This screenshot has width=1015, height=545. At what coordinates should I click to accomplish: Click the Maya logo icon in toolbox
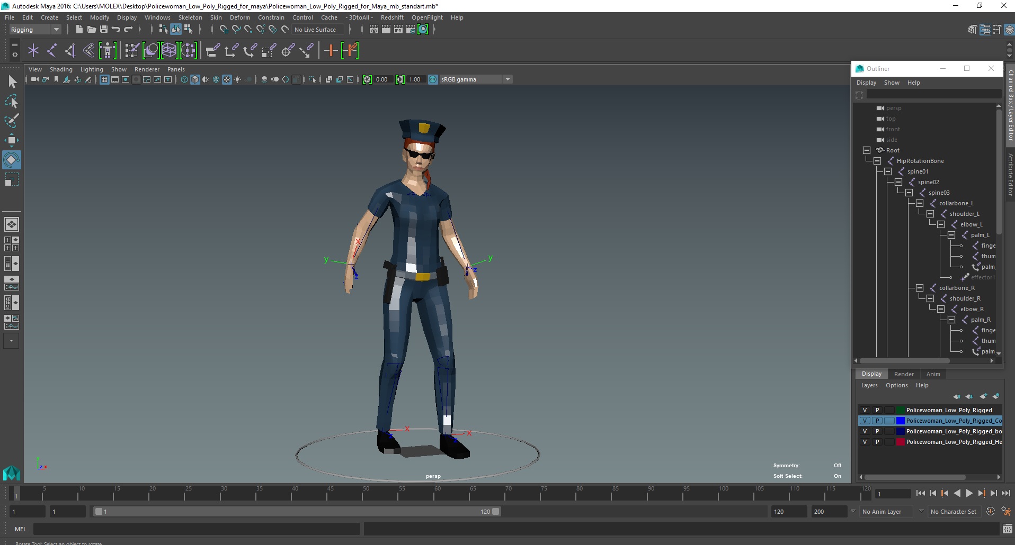[12, 473]
